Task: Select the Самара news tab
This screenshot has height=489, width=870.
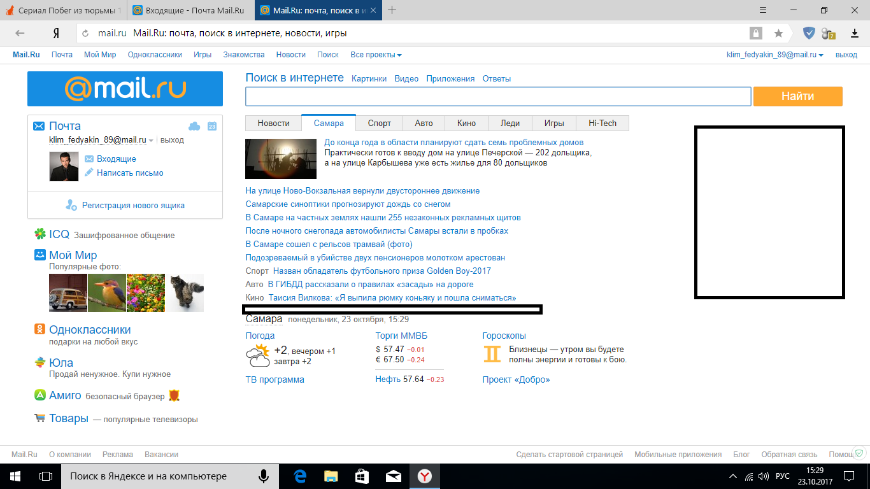Action: 329,124
